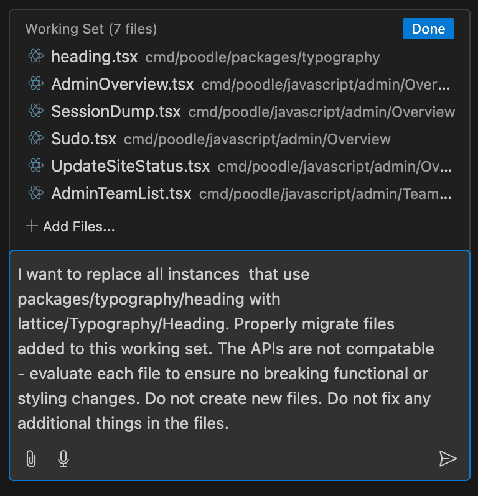Open the SessionDump.tsx file entry

click(x=116, y=112)
